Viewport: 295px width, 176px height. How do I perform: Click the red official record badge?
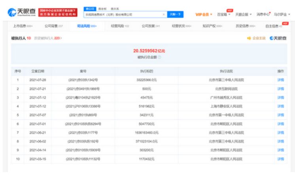(57, 13)
